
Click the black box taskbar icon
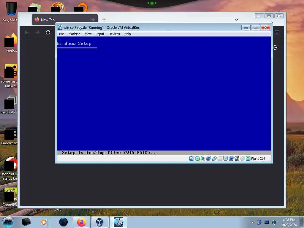[x=26, y=222]
